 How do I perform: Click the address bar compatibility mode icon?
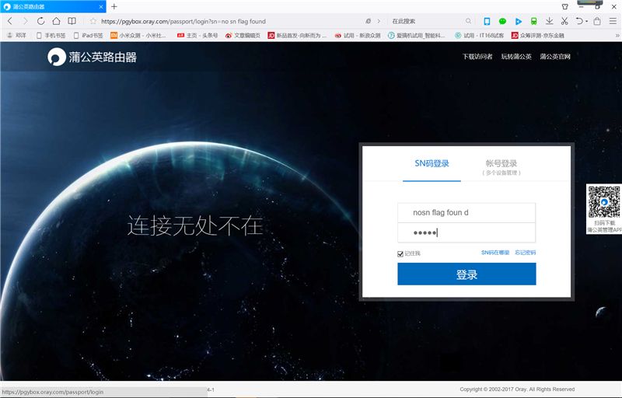click(x=368, y=21)
